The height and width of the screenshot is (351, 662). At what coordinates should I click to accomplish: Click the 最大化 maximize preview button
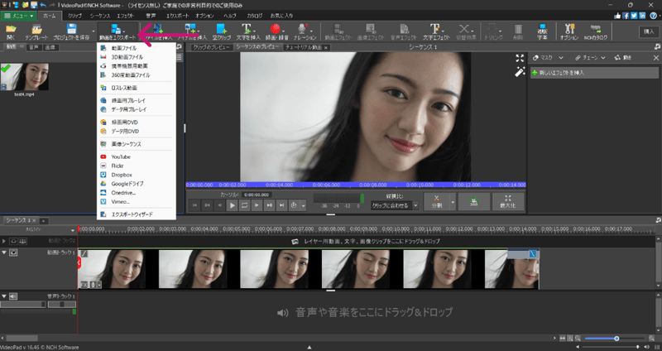507,202
